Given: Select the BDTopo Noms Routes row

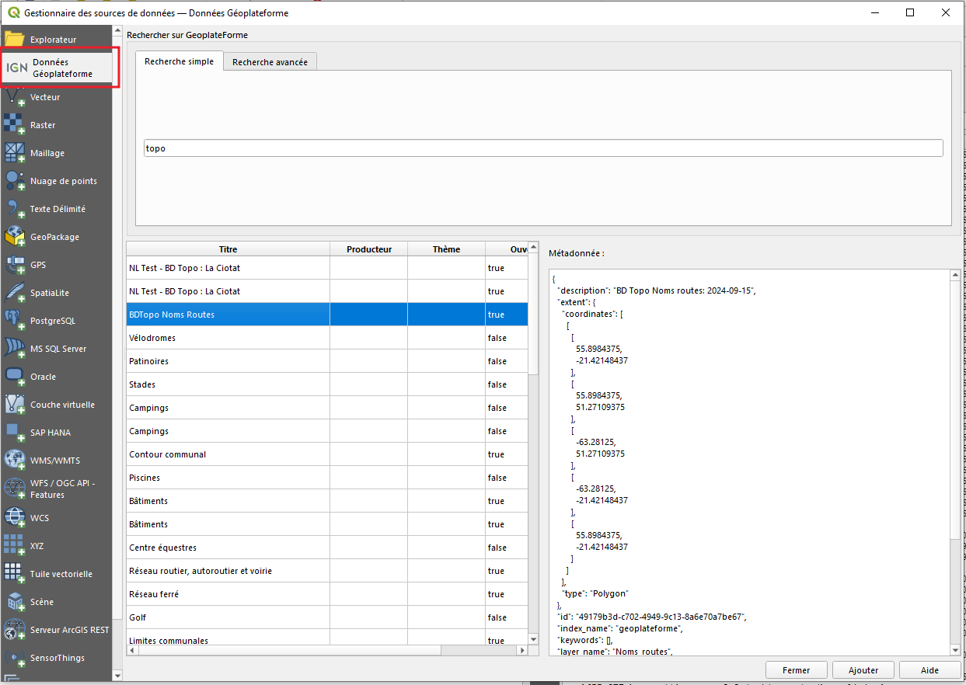Looking at the screenshot, I should (x=327, y=315).
